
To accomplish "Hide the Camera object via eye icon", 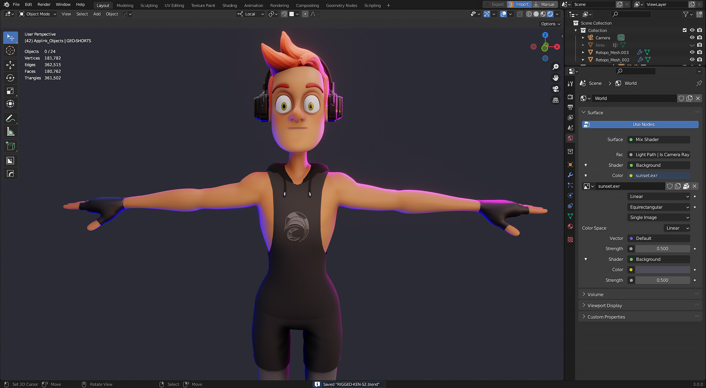I will [x=692, y=38].
